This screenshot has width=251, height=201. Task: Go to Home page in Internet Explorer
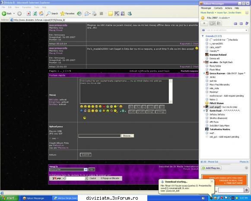pos(41,13)
